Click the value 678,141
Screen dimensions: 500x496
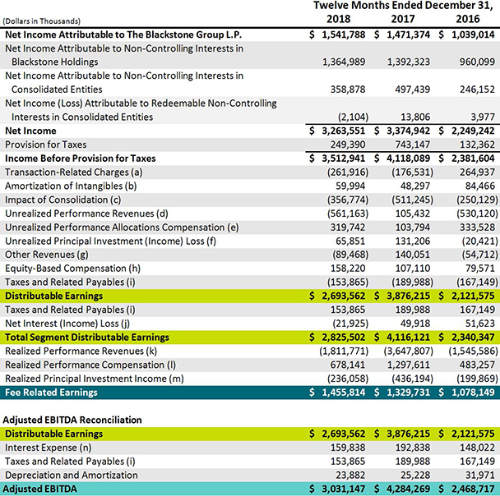[348, 365]
